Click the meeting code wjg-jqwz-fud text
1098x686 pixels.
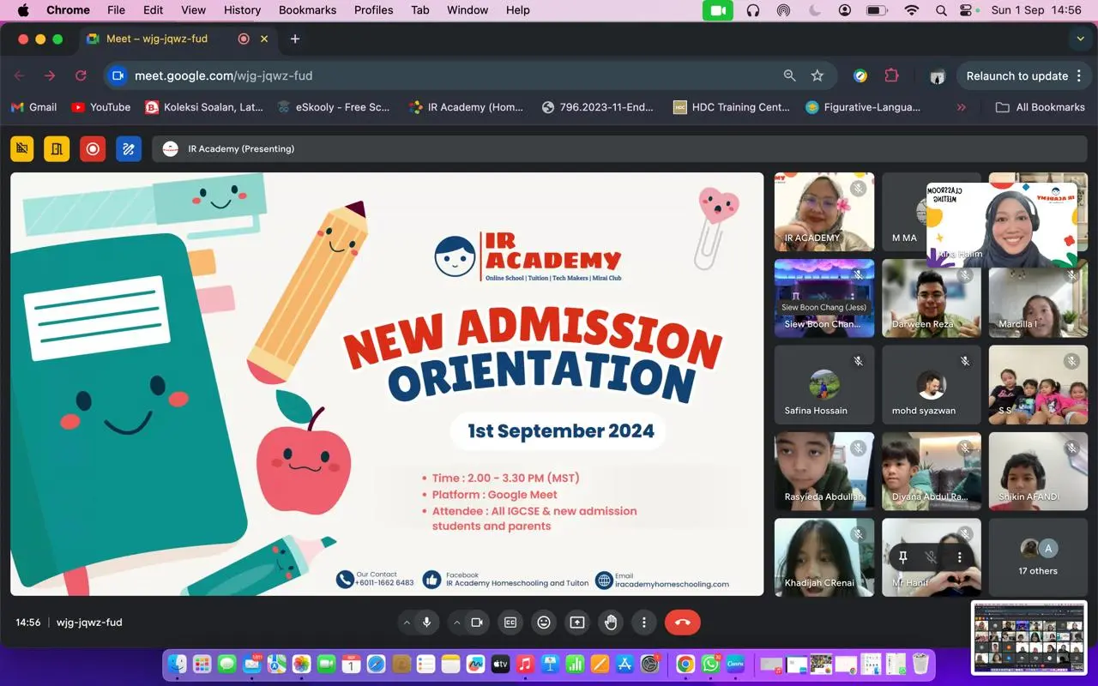[89, 623]
